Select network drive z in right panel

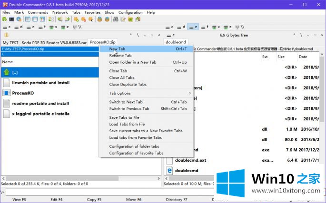(228, 27)
